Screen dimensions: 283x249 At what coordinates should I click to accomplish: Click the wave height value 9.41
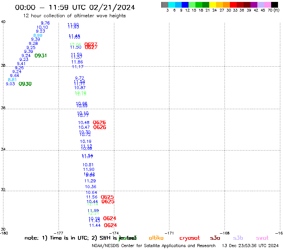(21, 64)
